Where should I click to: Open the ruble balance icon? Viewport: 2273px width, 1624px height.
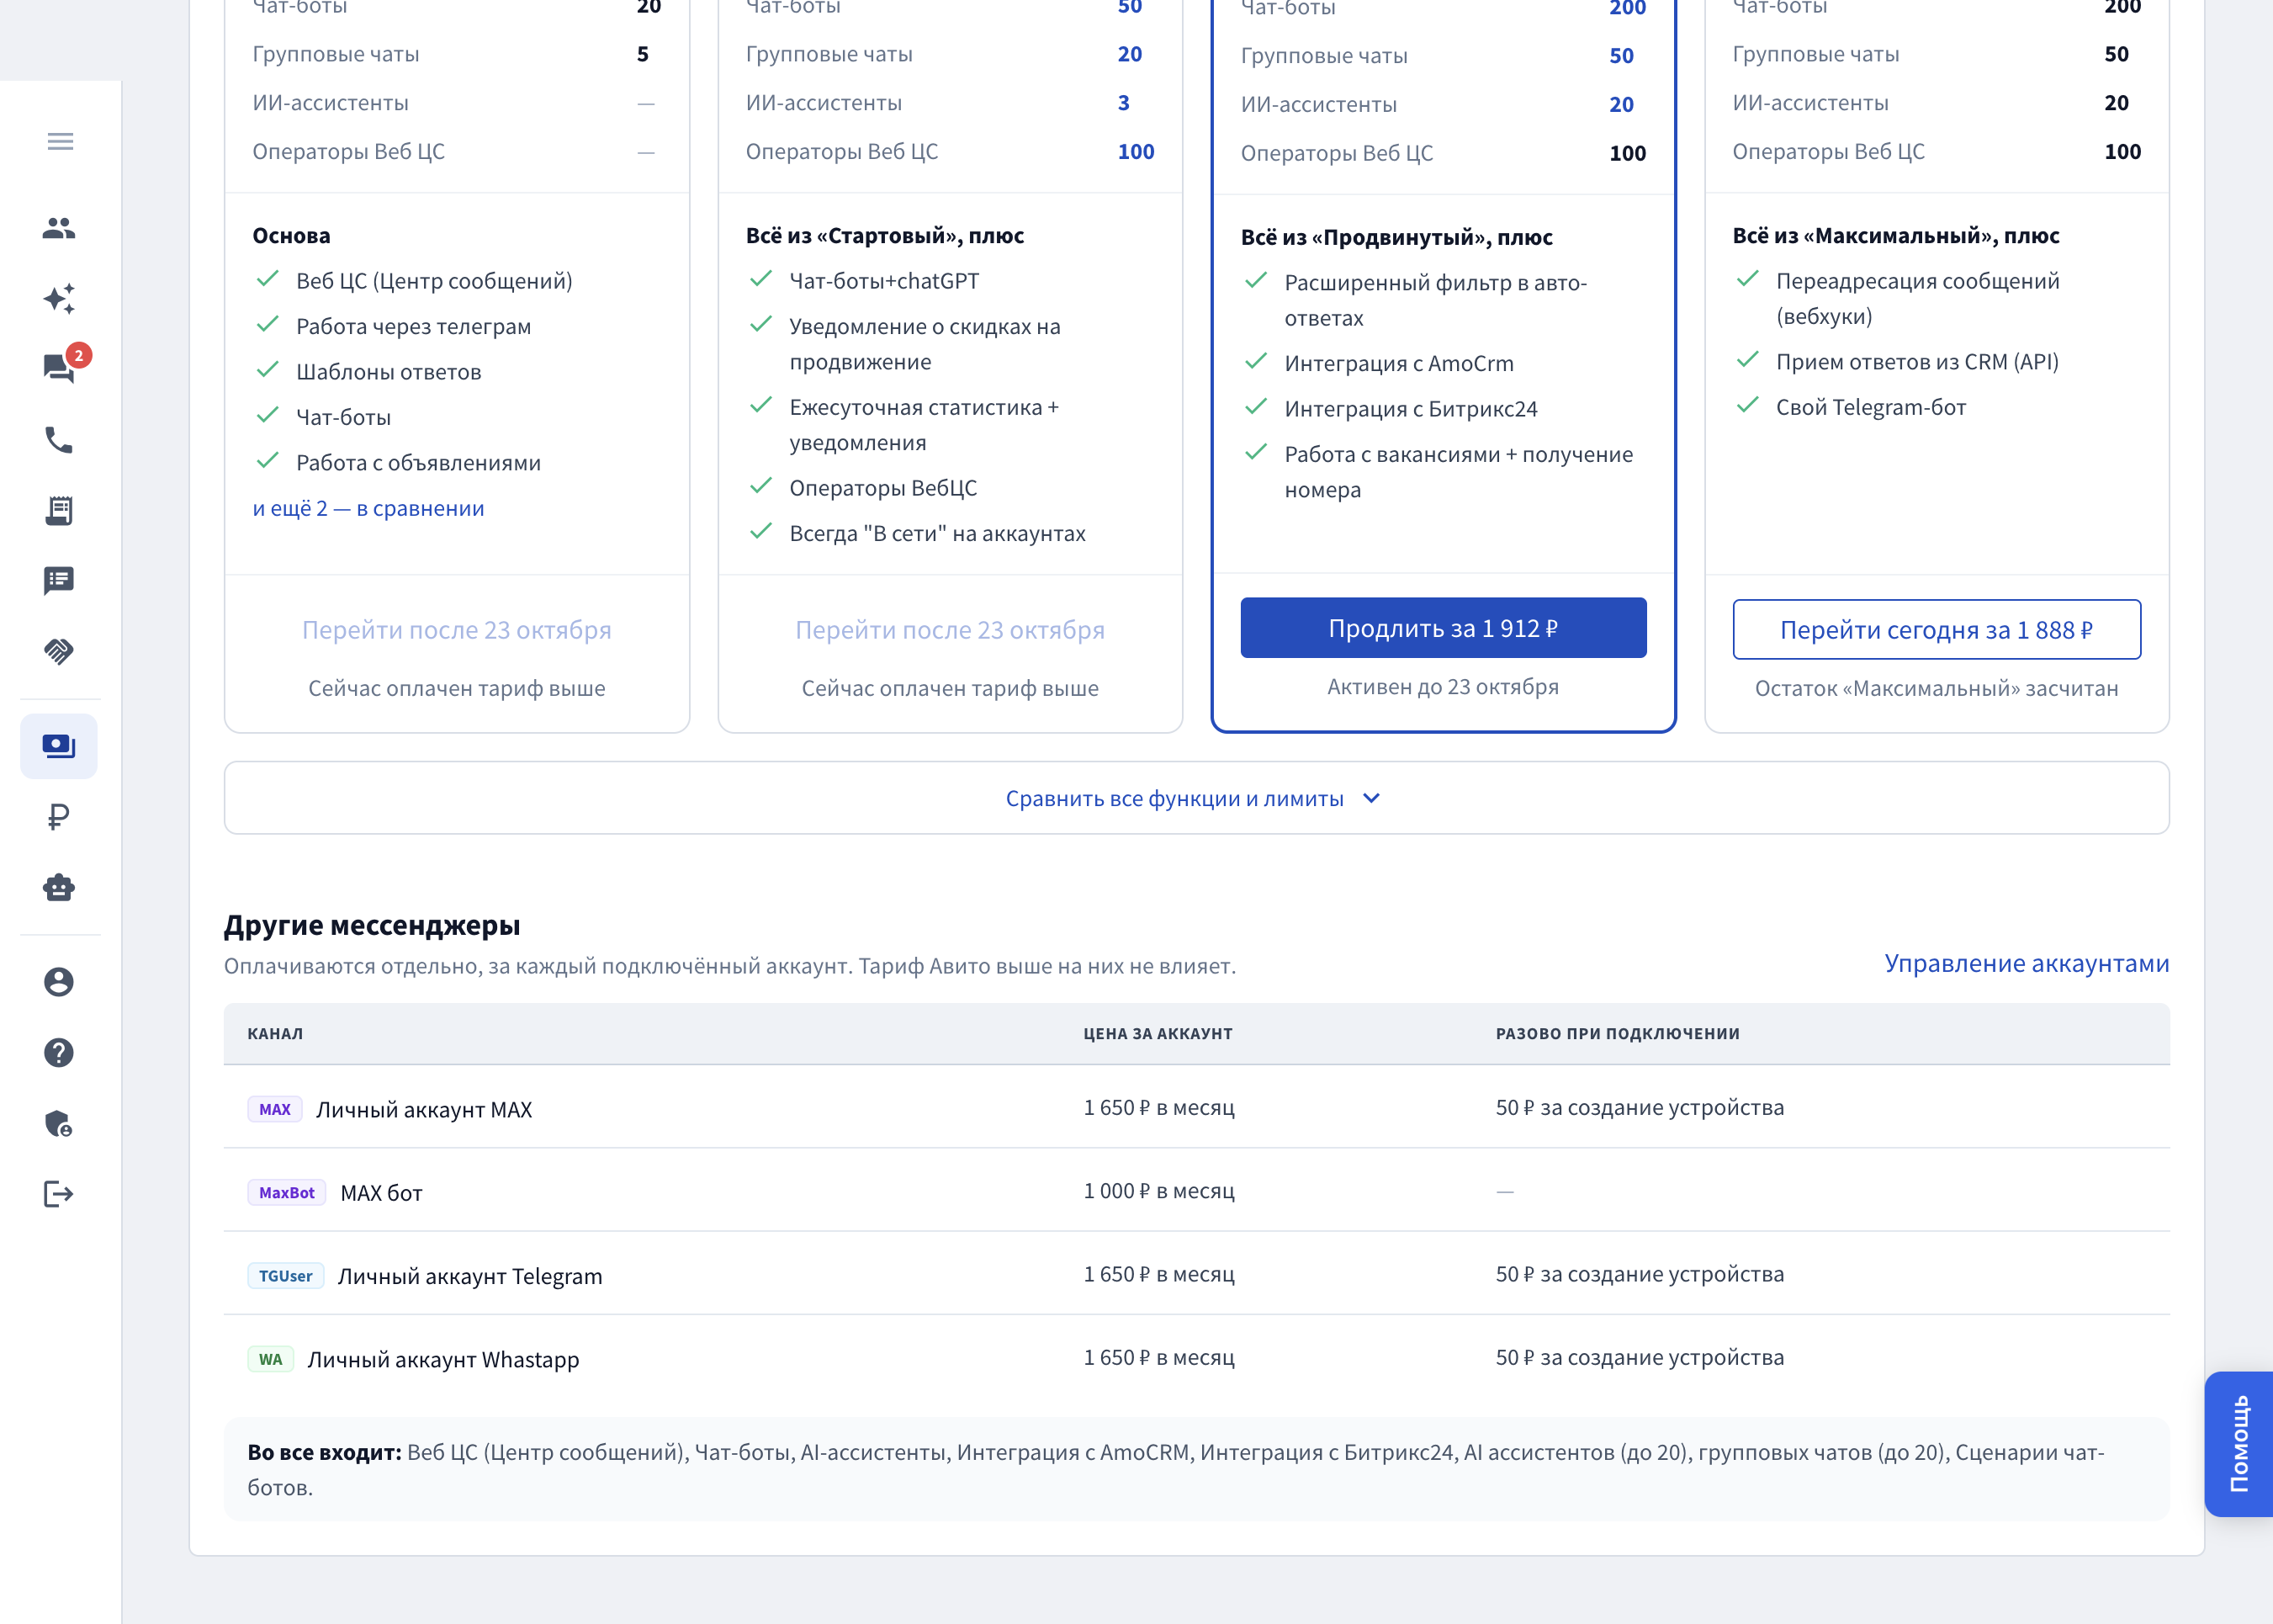(x=59, y=817)
